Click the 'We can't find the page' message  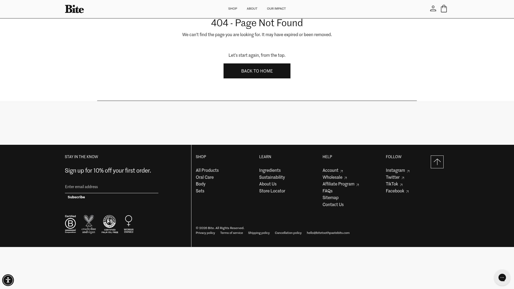point(257,35)
